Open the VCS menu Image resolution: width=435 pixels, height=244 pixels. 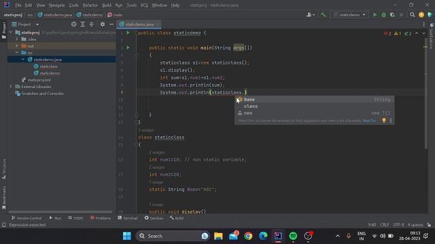144,5
